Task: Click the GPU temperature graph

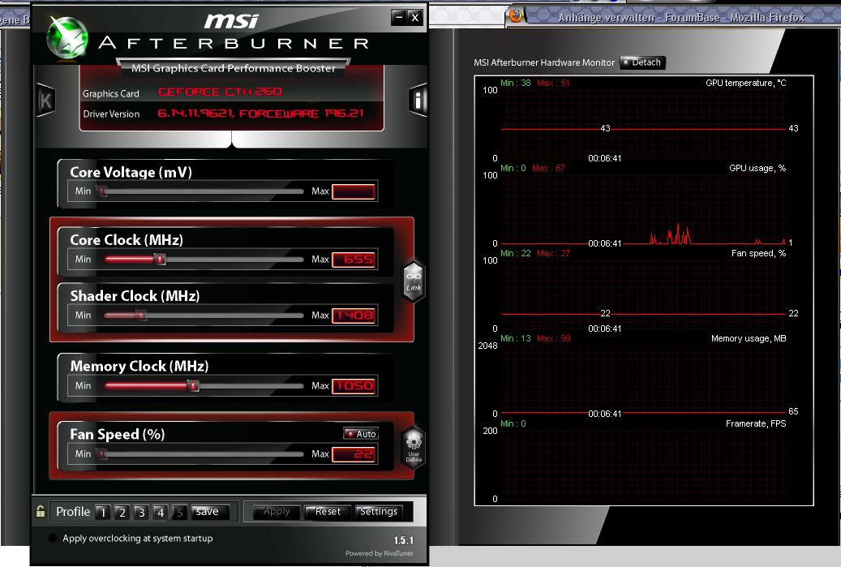Action: pyautogui.click(x=644, y=124)
